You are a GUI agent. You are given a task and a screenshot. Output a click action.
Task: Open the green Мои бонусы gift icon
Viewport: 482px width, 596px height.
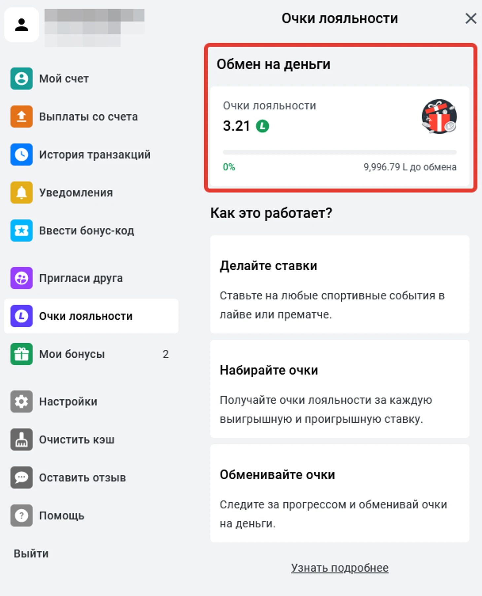tap(21, 354)
